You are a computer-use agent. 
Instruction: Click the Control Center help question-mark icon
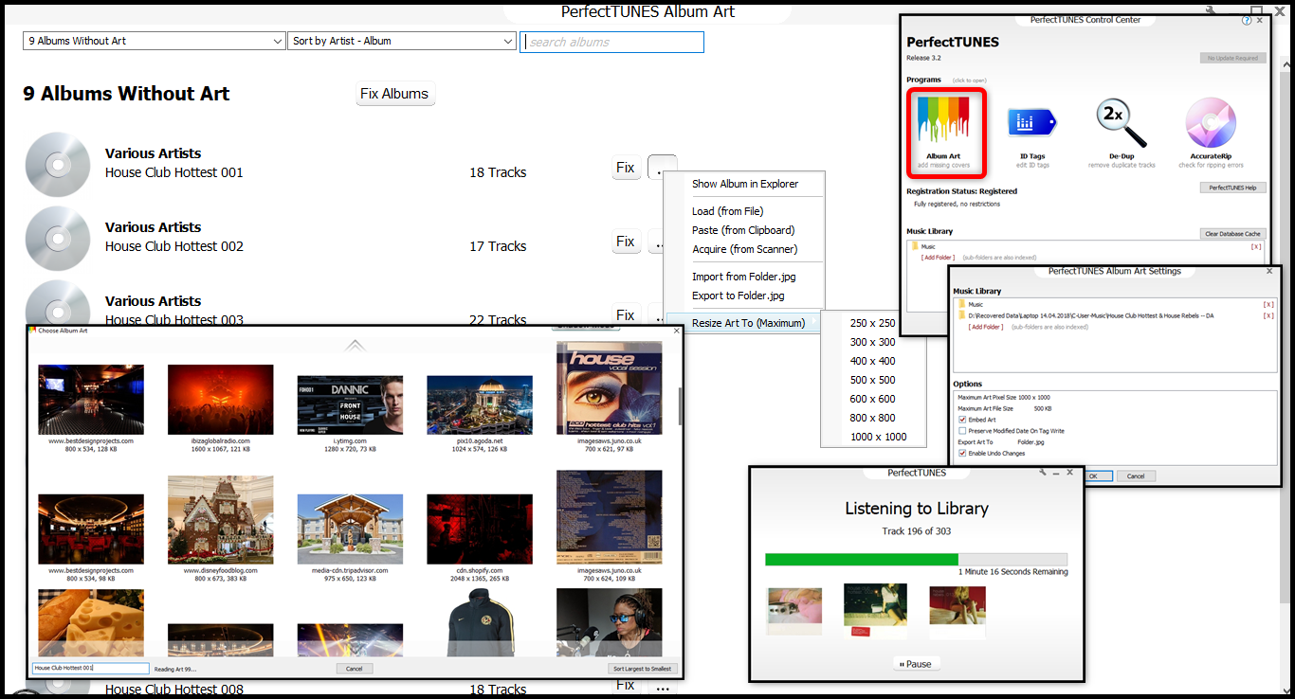[1247, 20]
